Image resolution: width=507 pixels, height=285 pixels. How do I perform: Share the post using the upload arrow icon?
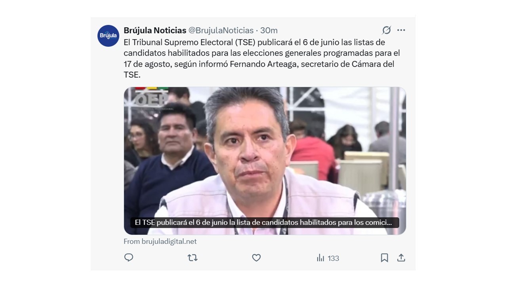click(x=401, y=258)
